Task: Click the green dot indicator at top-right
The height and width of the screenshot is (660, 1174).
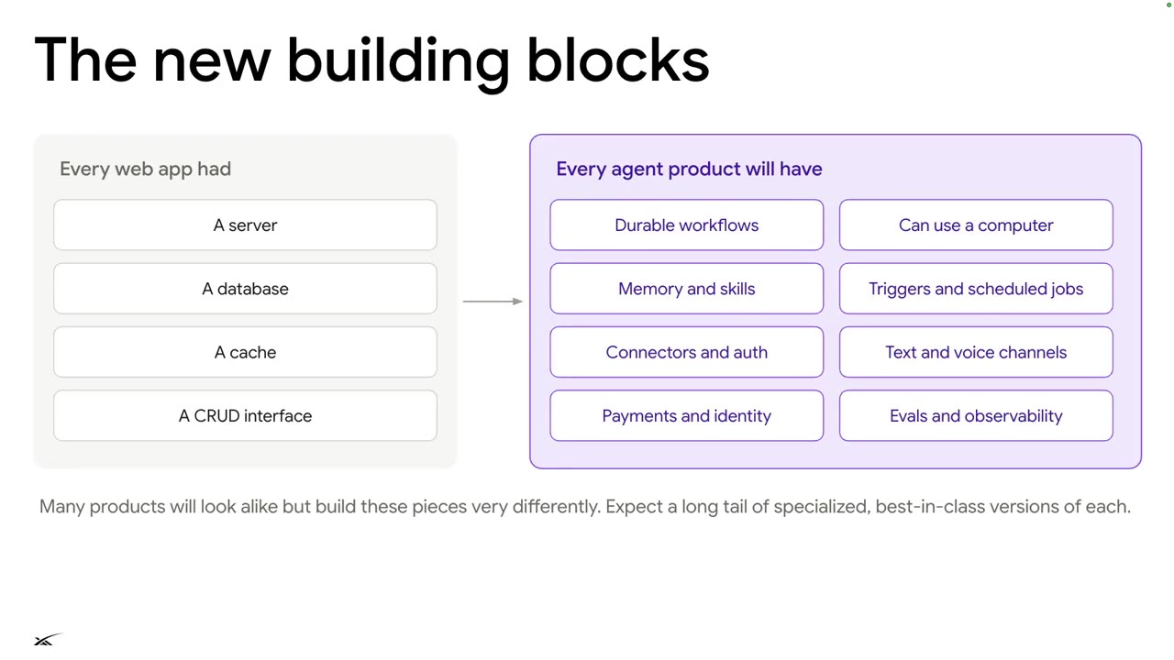Action: tap(1168, 5)
